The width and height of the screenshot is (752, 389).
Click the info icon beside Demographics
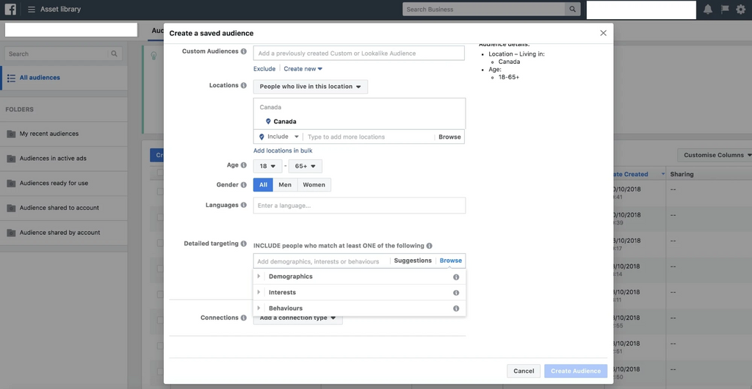click(456, 277)
